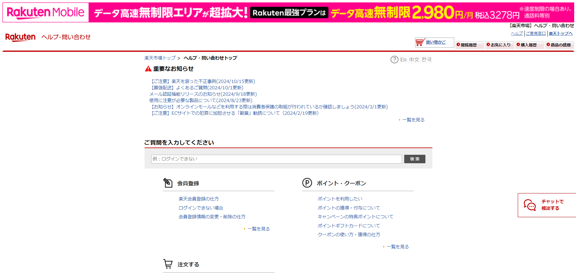The height and width of the screenshot is (275, 576).
Task: Click 一覧を見る under 会員登録
Action: click(x=258, y=229)
